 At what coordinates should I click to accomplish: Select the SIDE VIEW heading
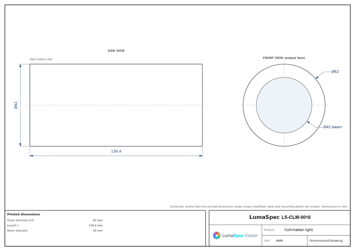coord(116,51)
